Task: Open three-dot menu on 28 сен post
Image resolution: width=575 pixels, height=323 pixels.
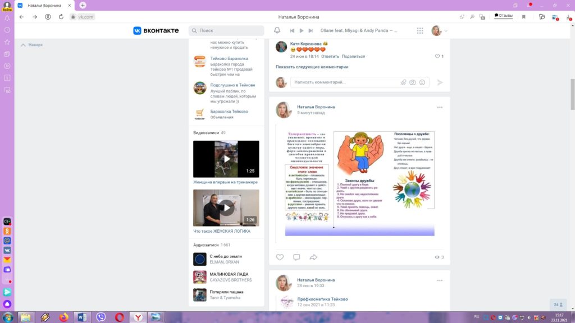Action: [x=440, y=280]
